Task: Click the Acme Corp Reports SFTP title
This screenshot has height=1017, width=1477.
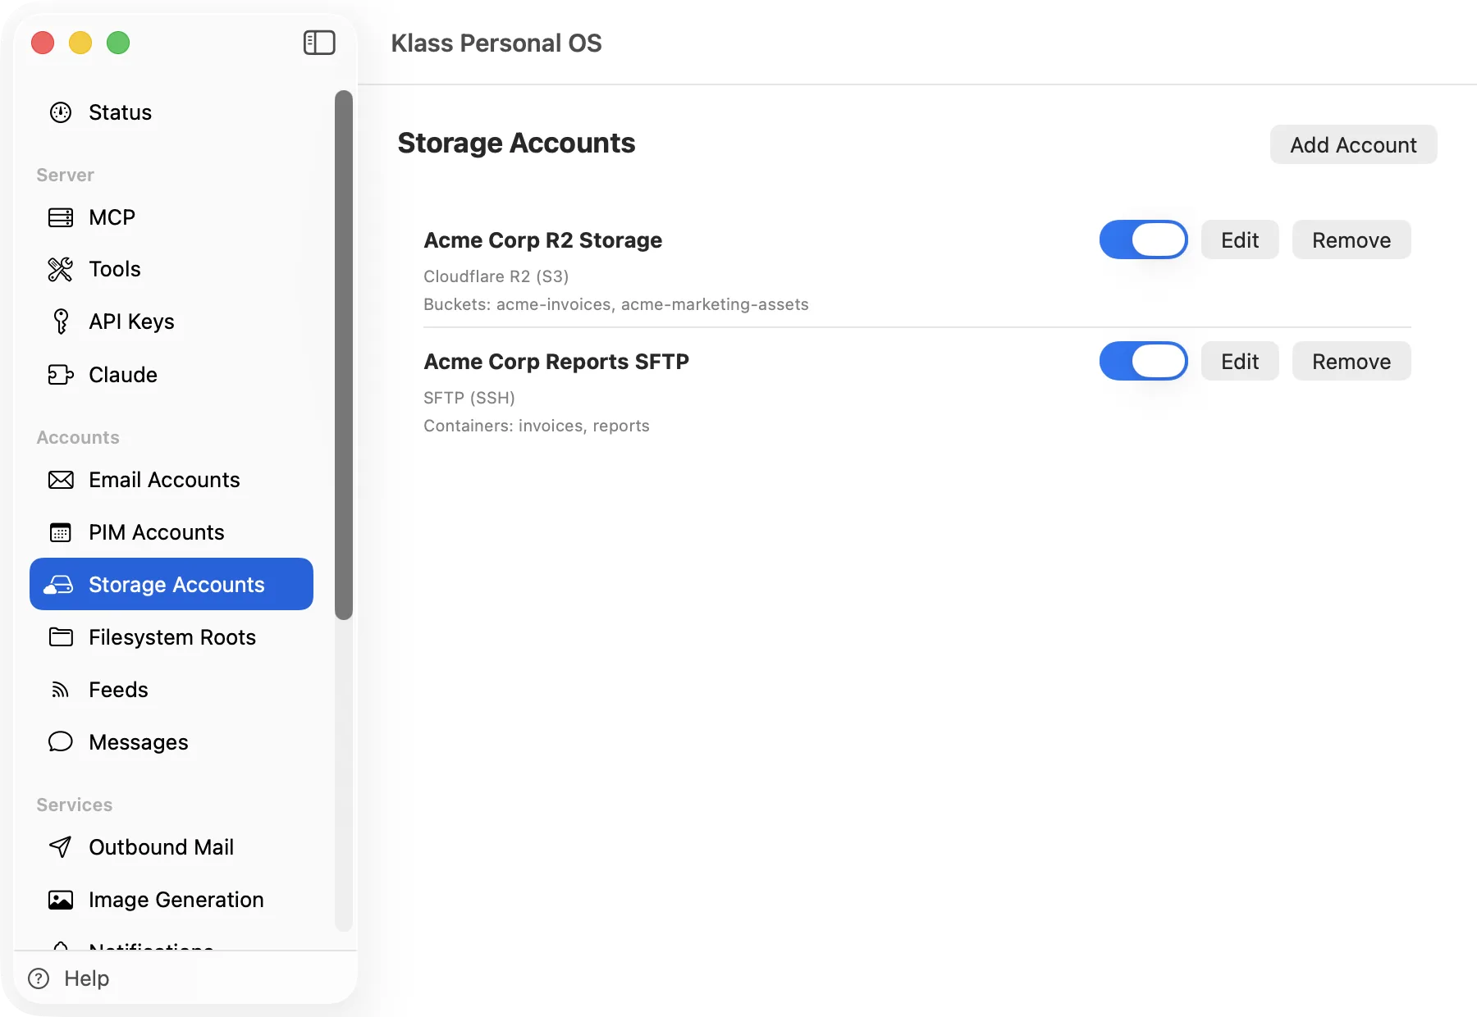Action: click(x=556, y=362)
